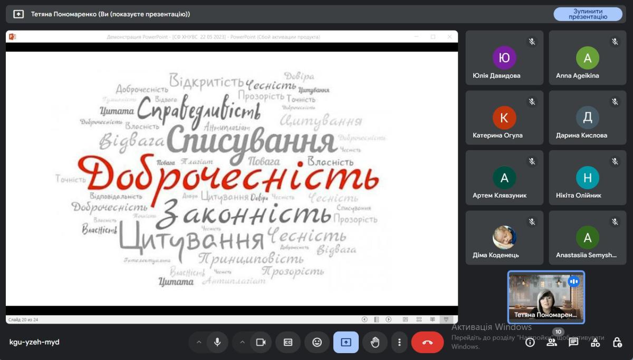Open the emoji reactions panel
Screen dimensions: 633x360
[317, 342]
